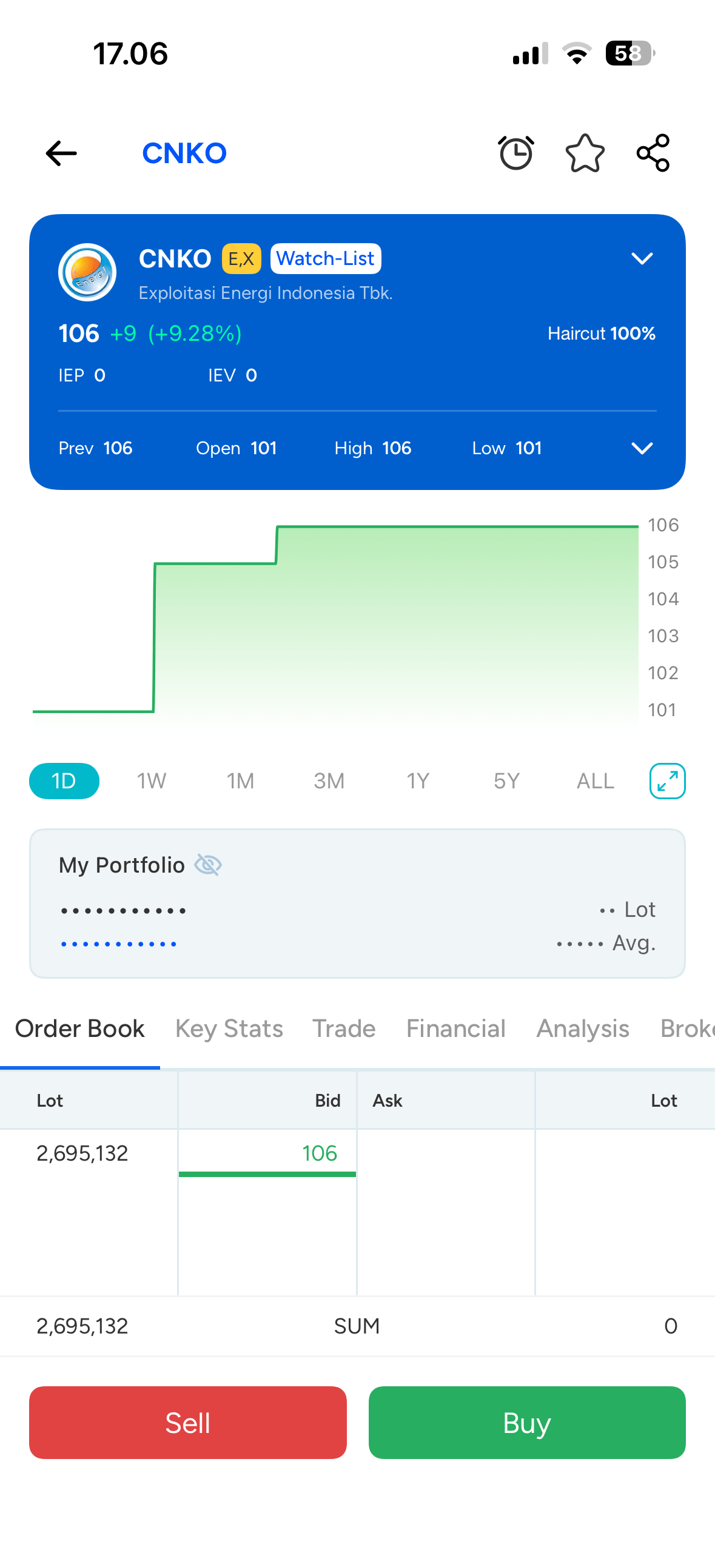Expand the CNKO stock info chevron
715x1550 pixels.
(x=642, y=259)
